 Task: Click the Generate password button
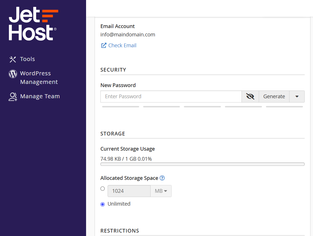[x=274, y=97]
